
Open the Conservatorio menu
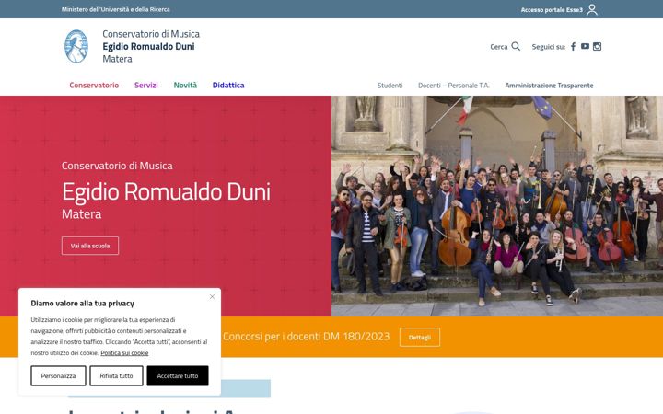[94, 85]
